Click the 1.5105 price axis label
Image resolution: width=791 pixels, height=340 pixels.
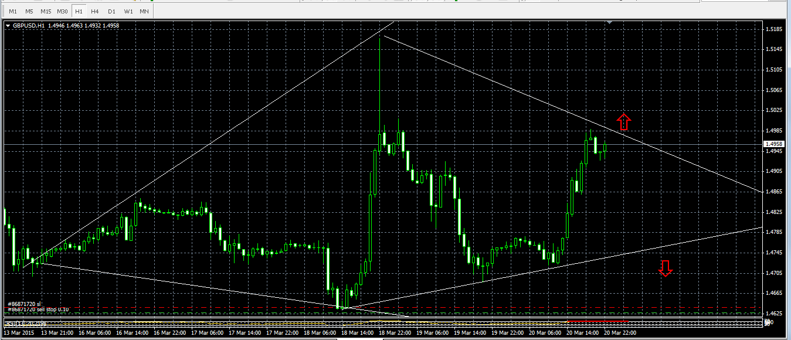[x=774, y=70]
